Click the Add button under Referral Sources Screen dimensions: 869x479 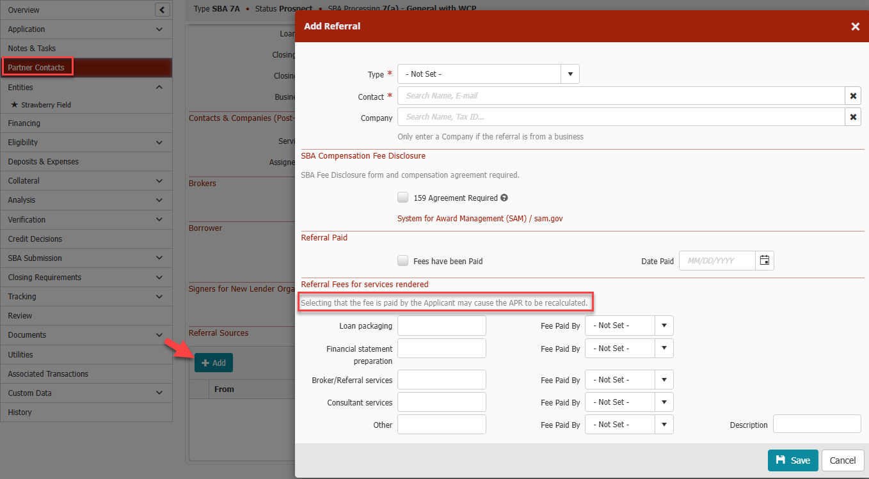pyautogui.click(x=214, y=363)
